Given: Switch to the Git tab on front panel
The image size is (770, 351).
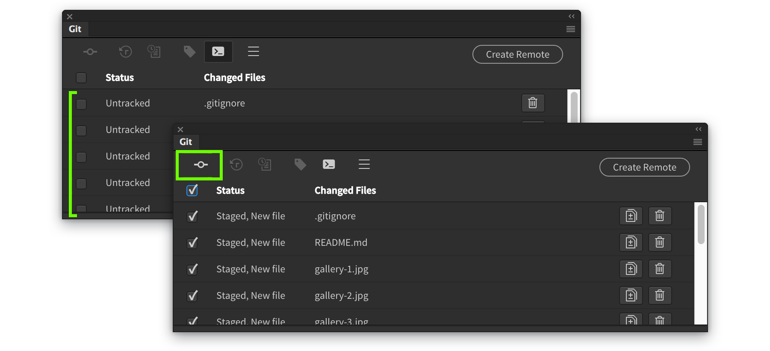Looking at the screenshot, I should pos(186,142).
